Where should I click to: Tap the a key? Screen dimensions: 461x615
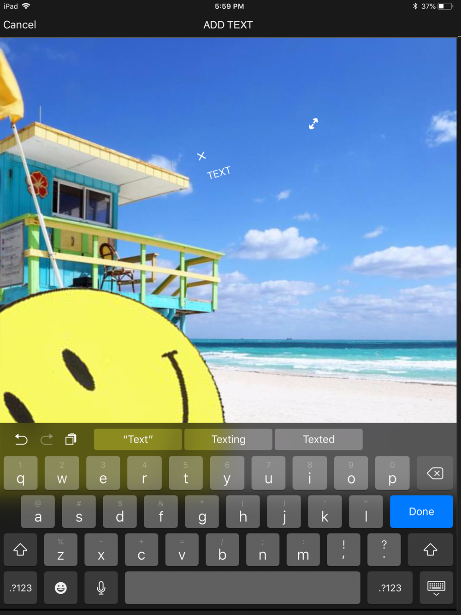click(38, 512)
